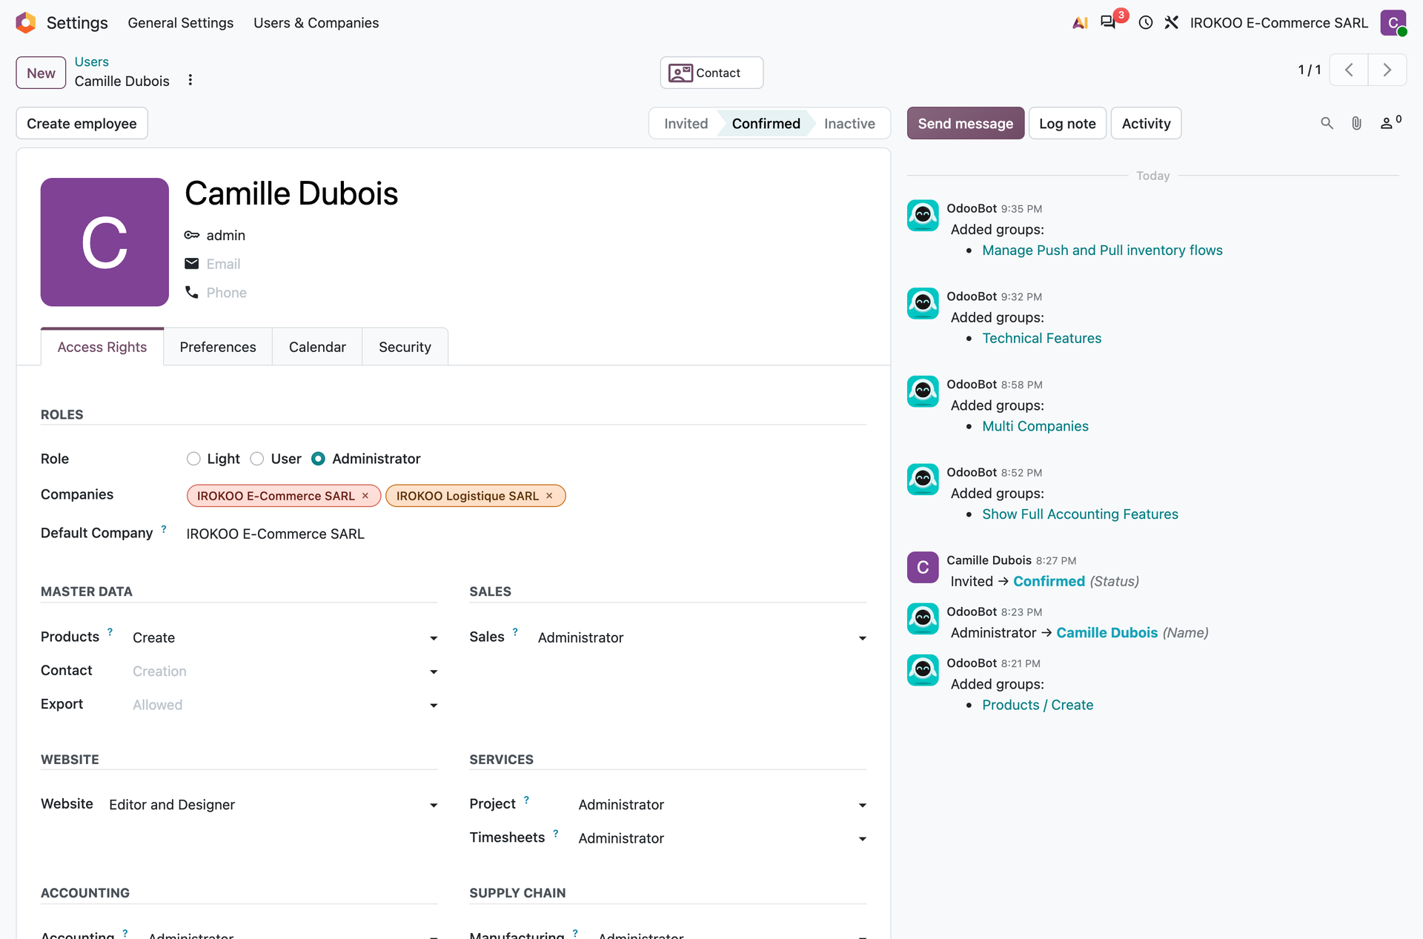Edit the Default Company field
The image size is (1423, 939).
pos(526,534)
